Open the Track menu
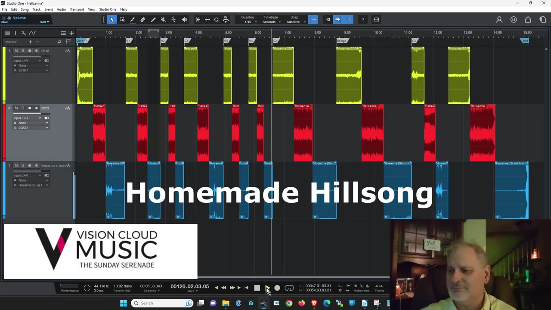Viewport: 551px width, 310px height. coord(37,9)
